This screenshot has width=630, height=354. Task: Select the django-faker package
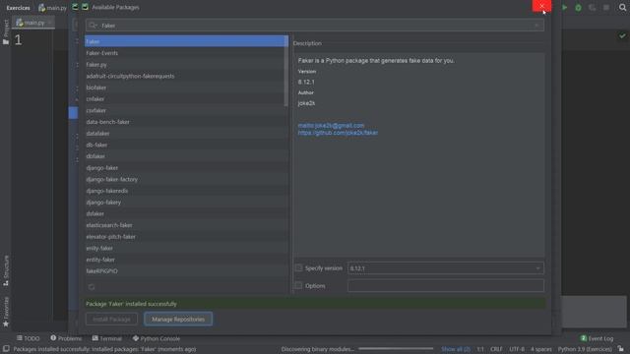point(186,168)
